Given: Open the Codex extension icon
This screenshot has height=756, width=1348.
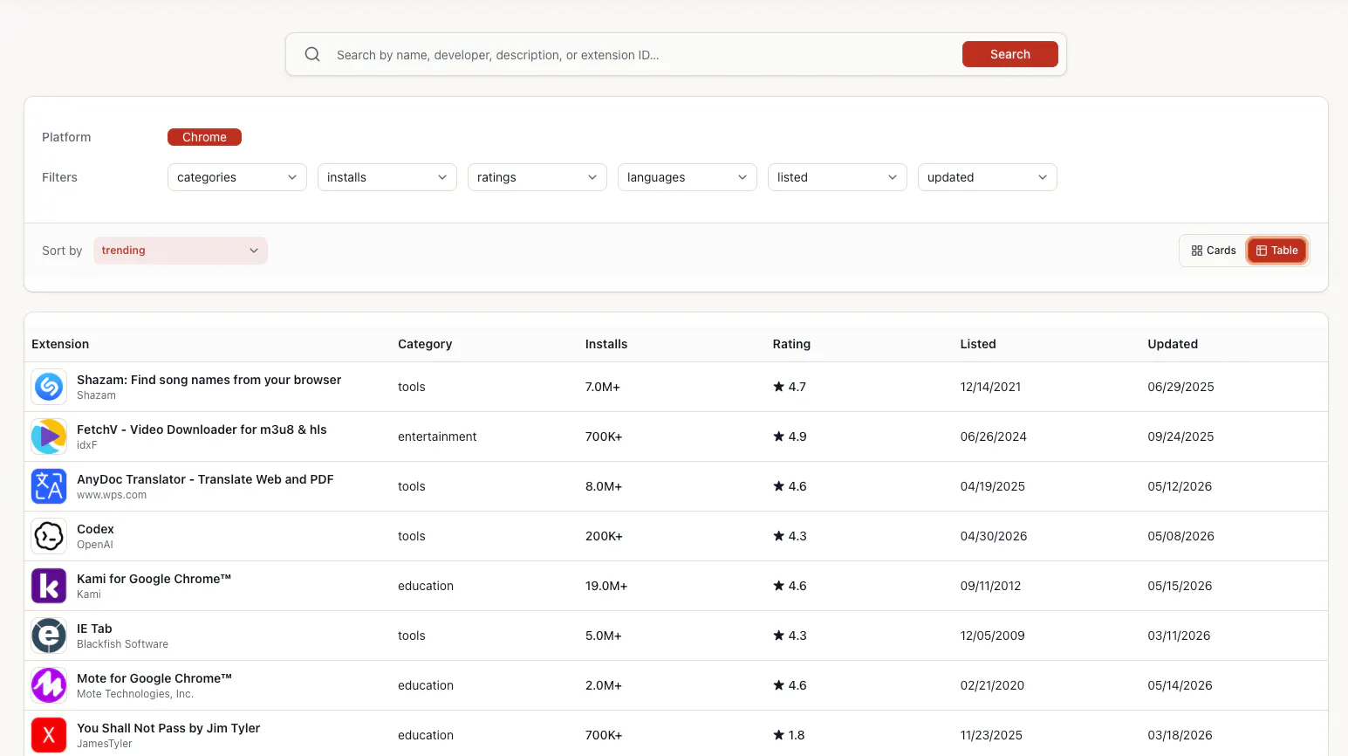Looking at the screenshot, I should click(49, 536).
